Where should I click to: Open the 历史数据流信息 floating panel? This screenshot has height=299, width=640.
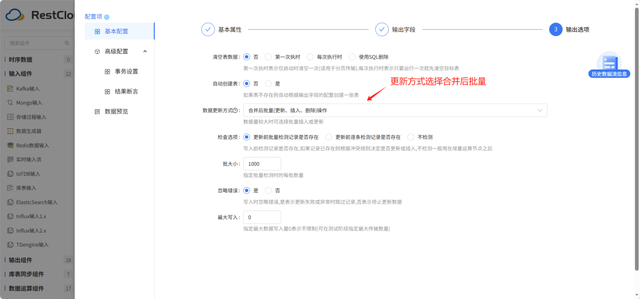pyautogui.click(x=609, y=69)
